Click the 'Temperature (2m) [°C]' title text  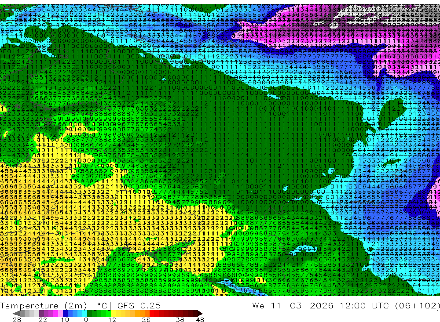click(55, 306)
